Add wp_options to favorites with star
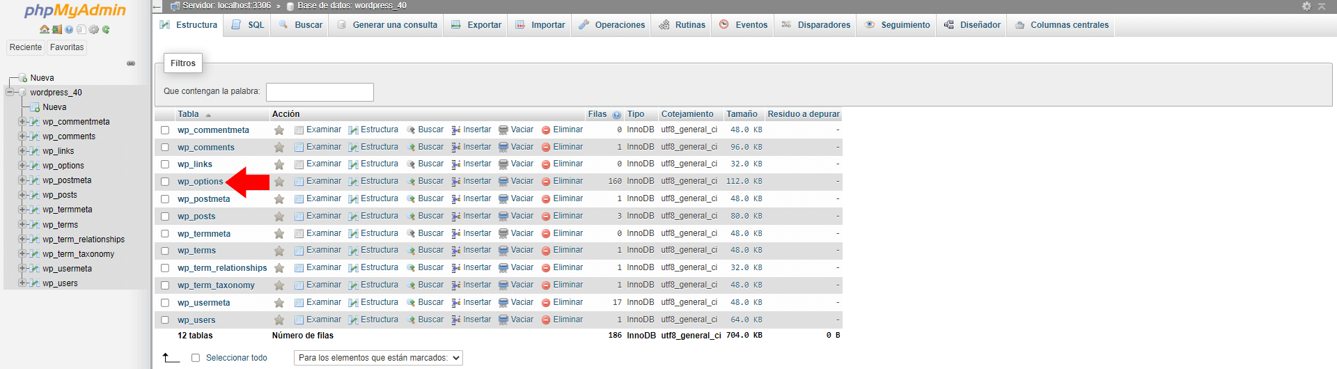 (279, 182)
